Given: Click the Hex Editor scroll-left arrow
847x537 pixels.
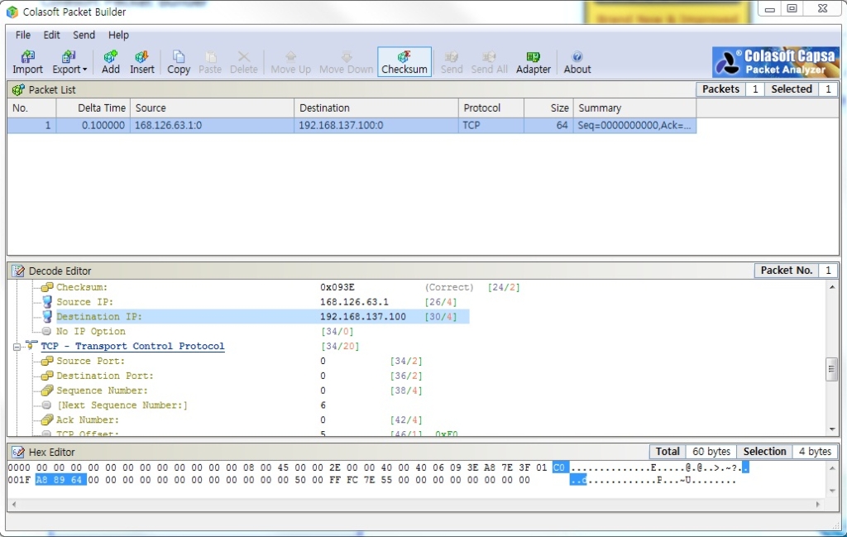Looking at the screenshot, I should tap(13, 504).
